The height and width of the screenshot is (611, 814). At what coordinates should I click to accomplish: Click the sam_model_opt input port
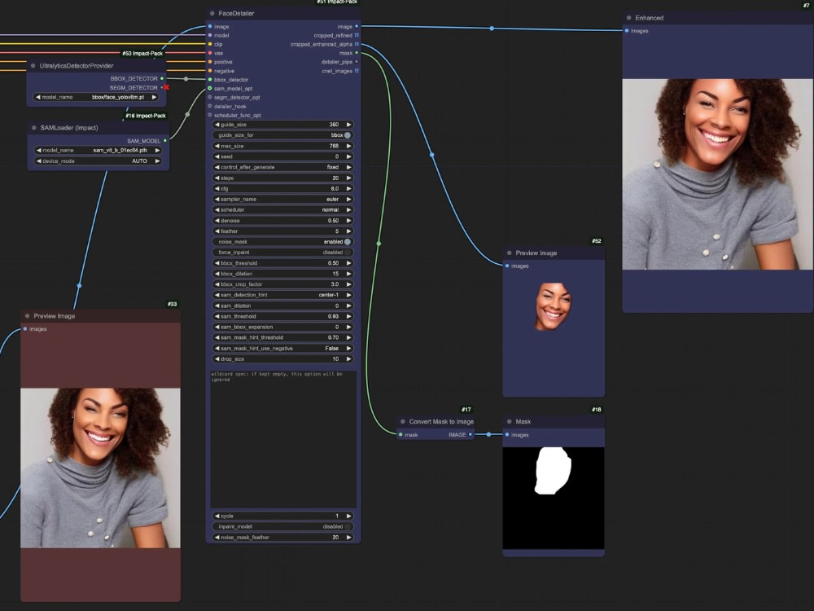tap(210, 88)
